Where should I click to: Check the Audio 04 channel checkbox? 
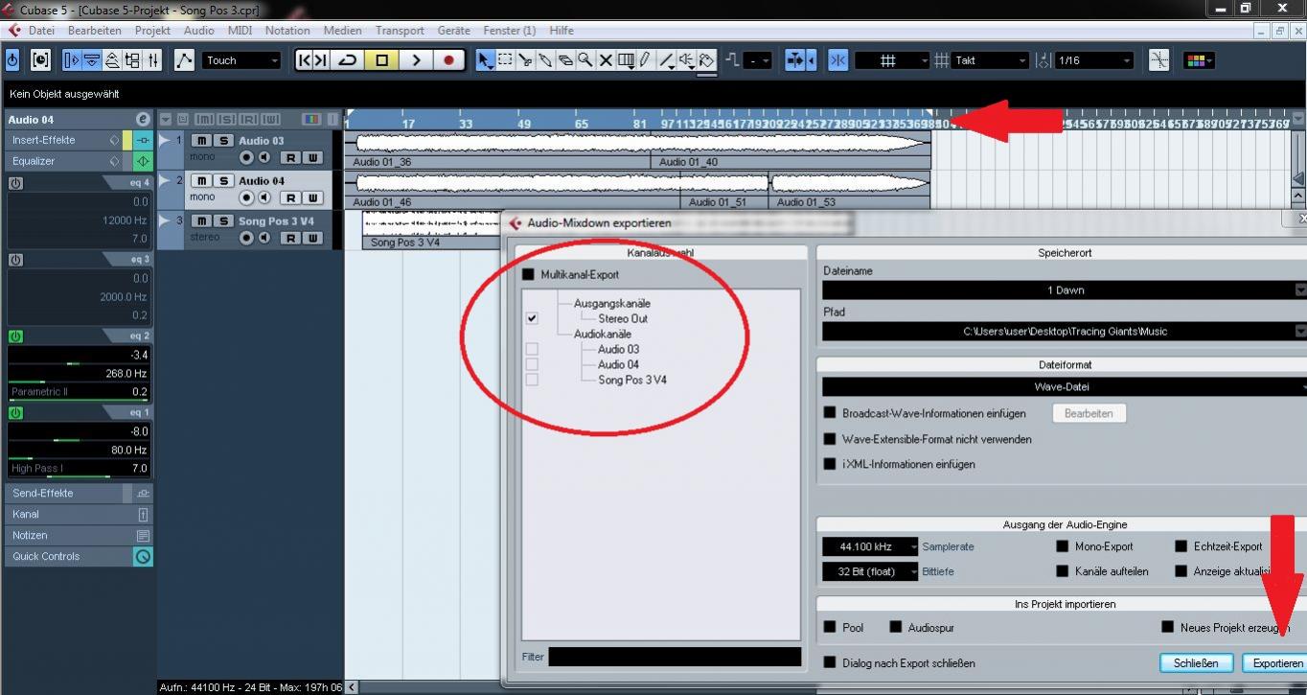pyautogui.click(x=532, y=364)
